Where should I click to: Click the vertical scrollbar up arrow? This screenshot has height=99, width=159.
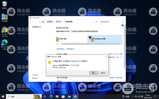click(125, 25)
